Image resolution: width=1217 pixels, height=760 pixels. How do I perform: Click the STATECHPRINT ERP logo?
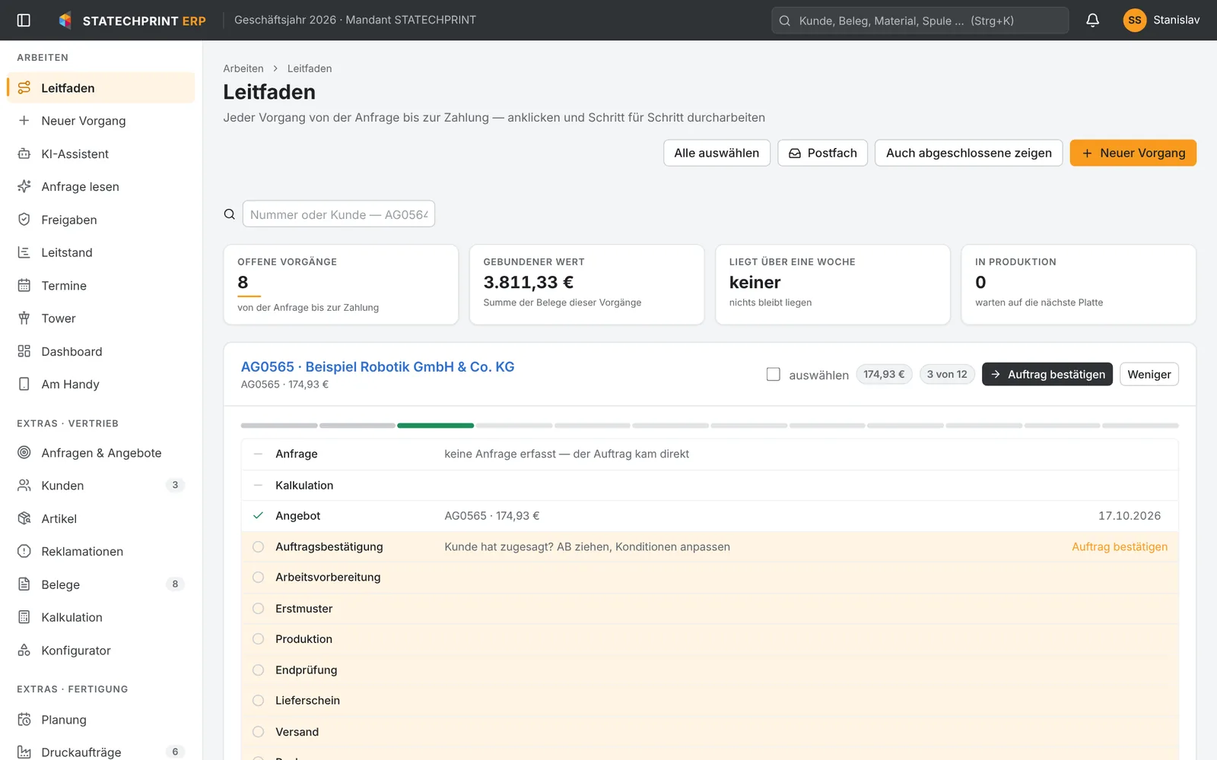pos(132,21)
